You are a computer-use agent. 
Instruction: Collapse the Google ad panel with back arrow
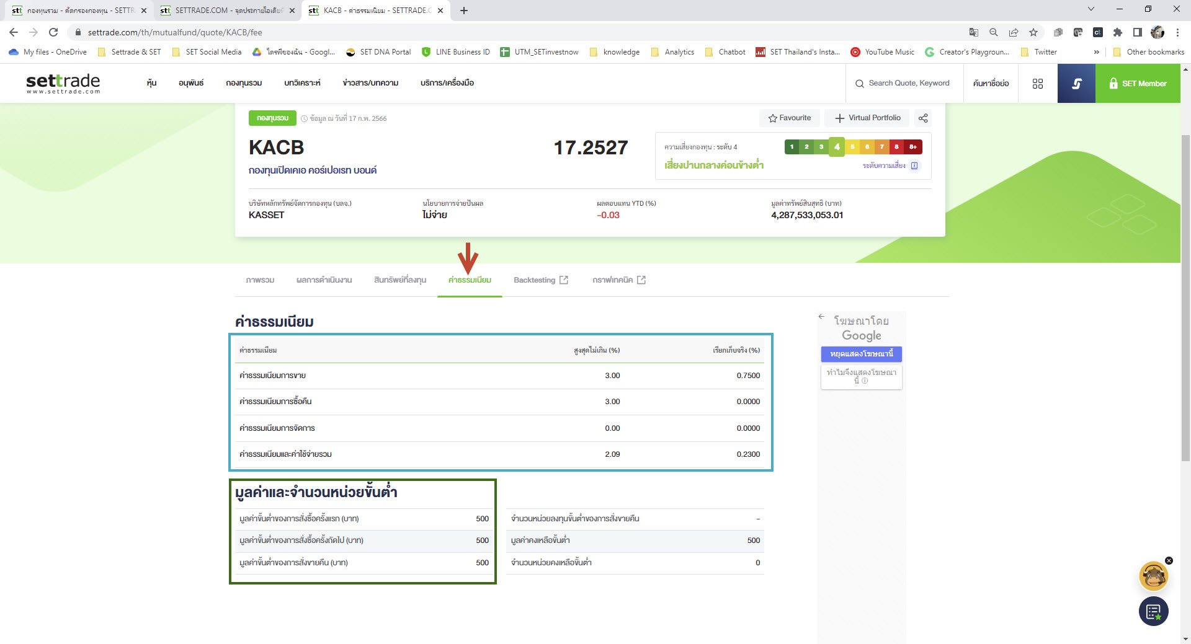[x=822, y=315]
